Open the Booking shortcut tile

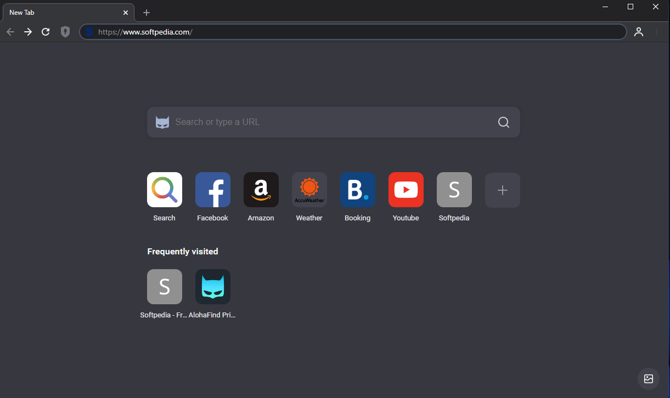click(358, 190)
